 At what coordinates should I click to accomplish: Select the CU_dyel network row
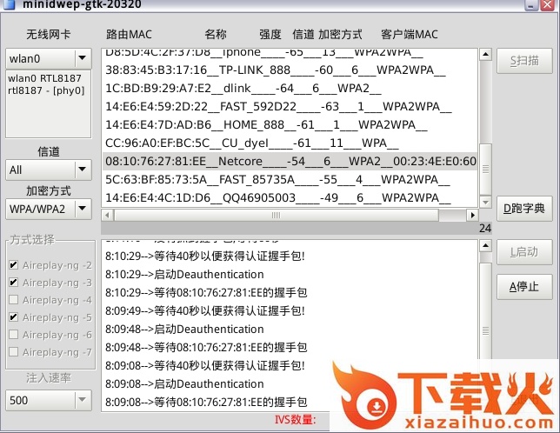click(x=290, y=143)
